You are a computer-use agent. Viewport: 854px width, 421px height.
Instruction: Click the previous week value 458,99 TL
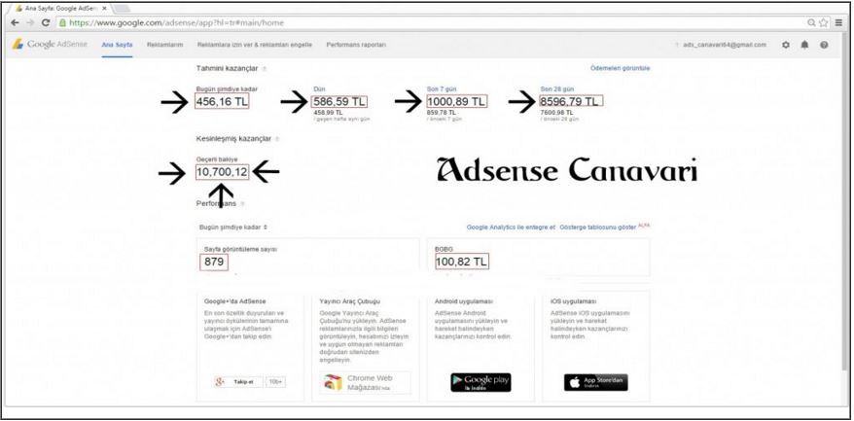click(x=328, y=112)
